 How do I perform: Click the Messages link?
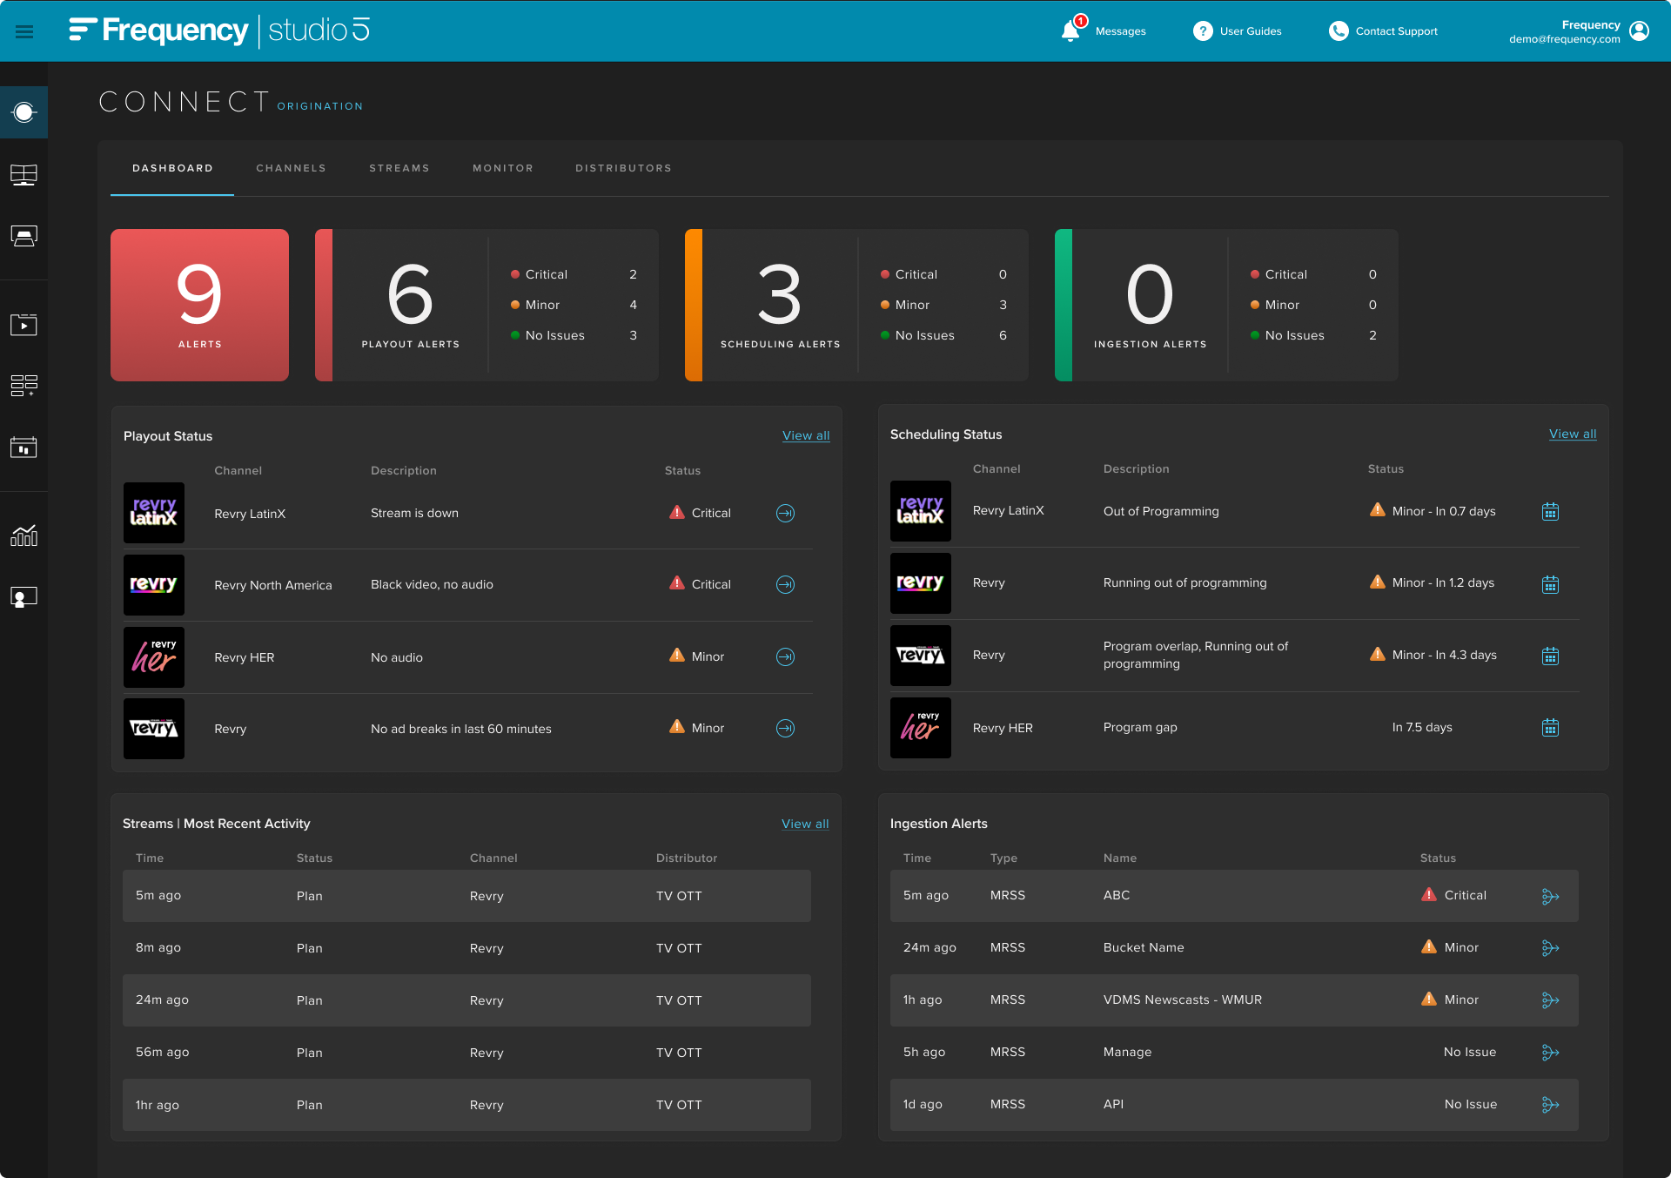pyautogui.click(x=1120, y=31)
